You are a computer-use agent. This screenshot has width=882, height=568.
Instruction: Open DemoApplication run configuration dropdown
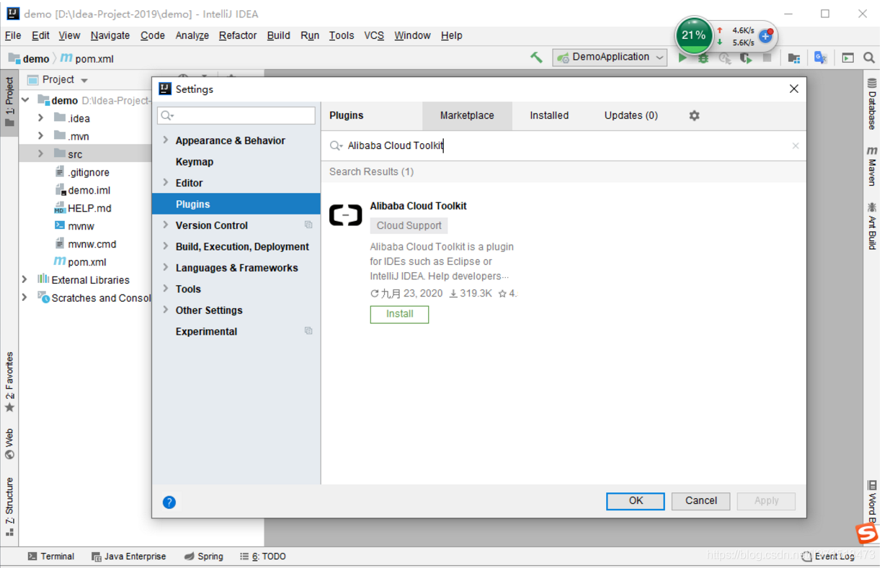click(x=610, y=58)
